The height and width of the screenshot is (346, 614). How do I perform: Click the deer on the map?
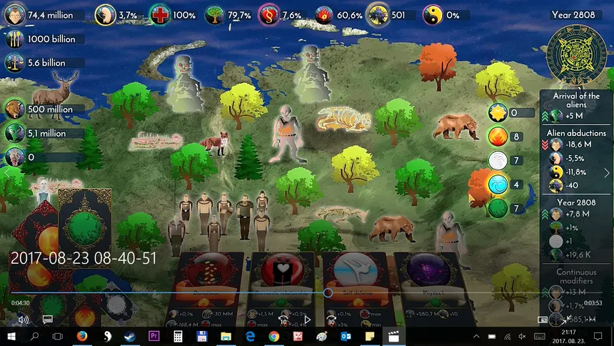[x=54, y=94]
